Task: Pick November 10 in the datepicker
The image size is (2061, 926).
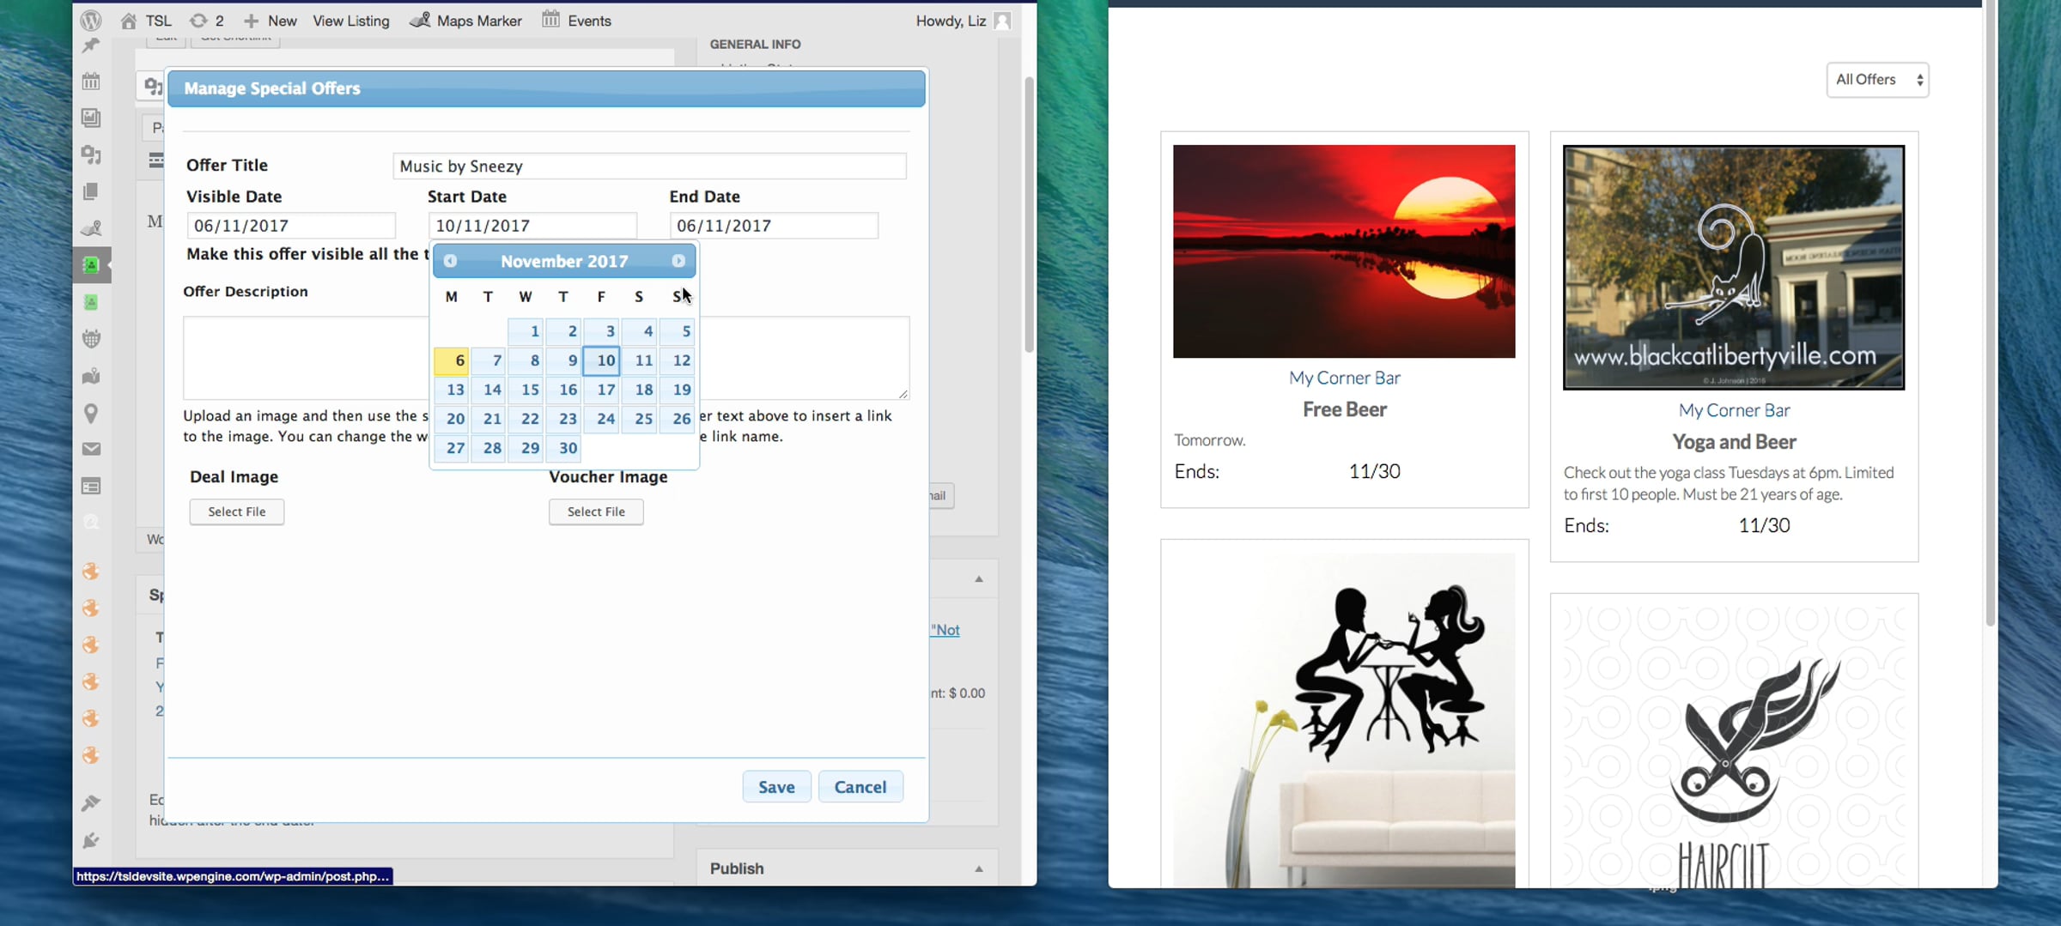Action: [x=601, y=360]
